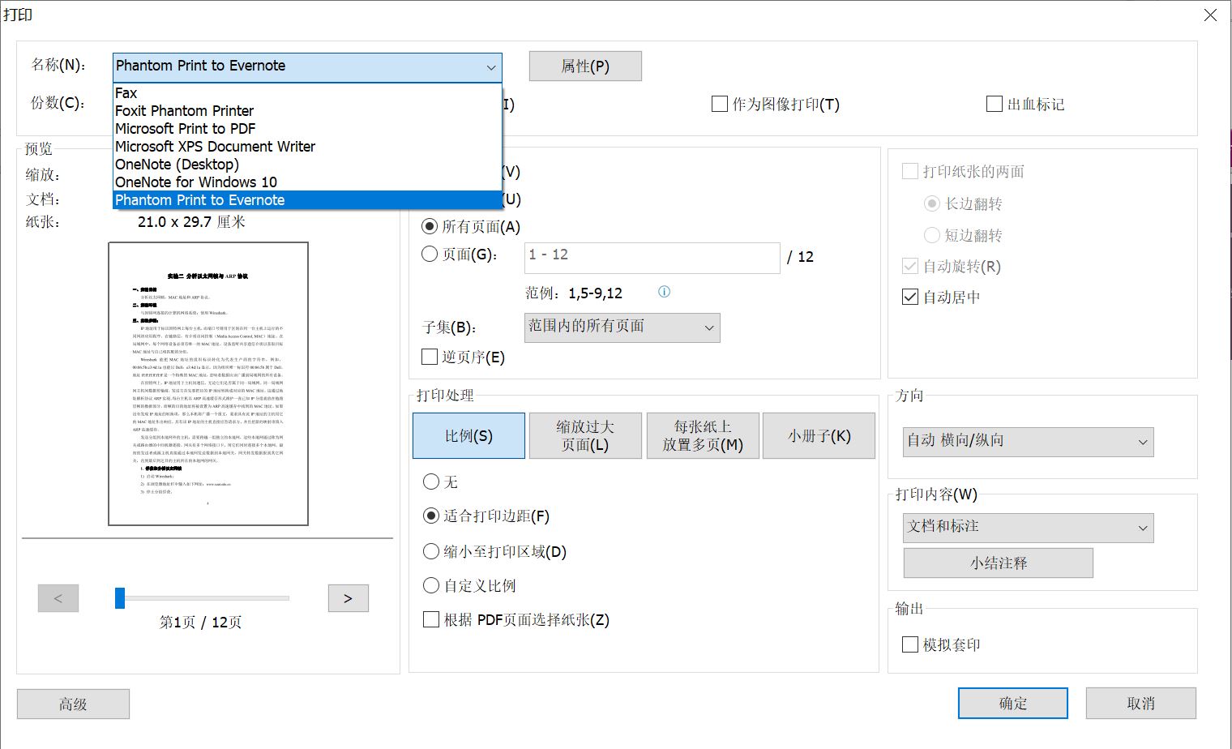Select Fax from the printer list

click(307, 93)
